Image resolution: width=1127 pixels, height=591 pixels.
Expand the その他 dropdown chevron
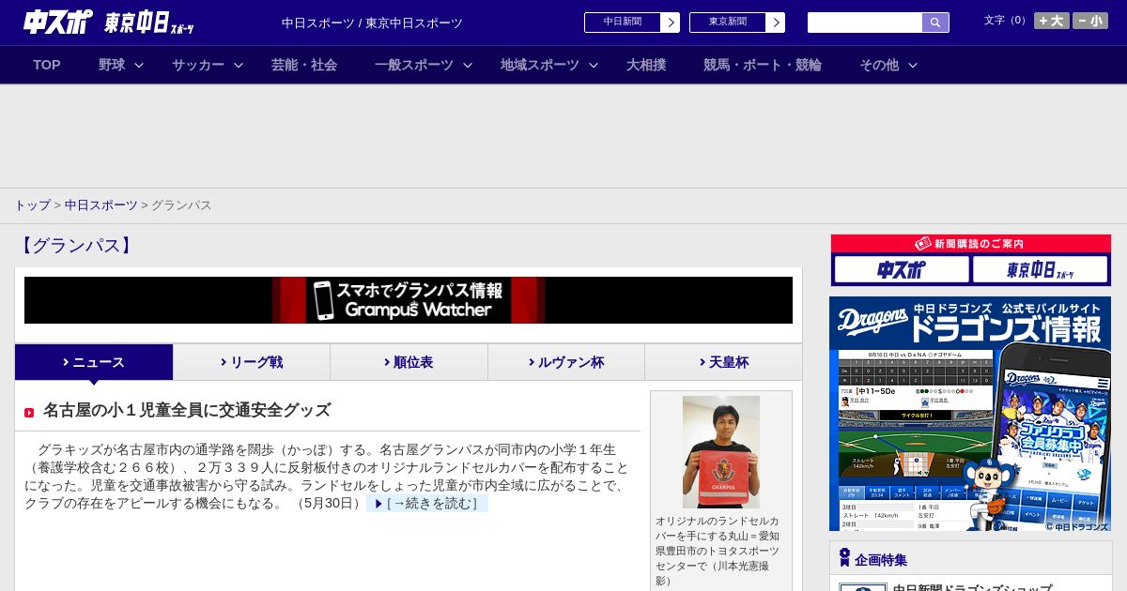tap(913, 65)
